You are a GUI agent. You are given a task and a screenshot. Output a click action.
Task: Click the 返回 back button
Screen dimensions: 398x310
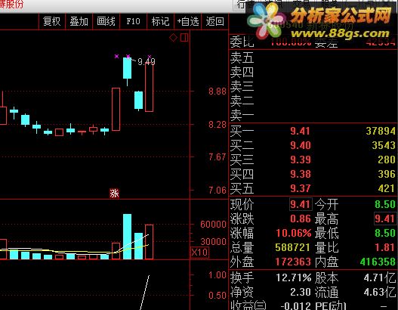[215, 22]
